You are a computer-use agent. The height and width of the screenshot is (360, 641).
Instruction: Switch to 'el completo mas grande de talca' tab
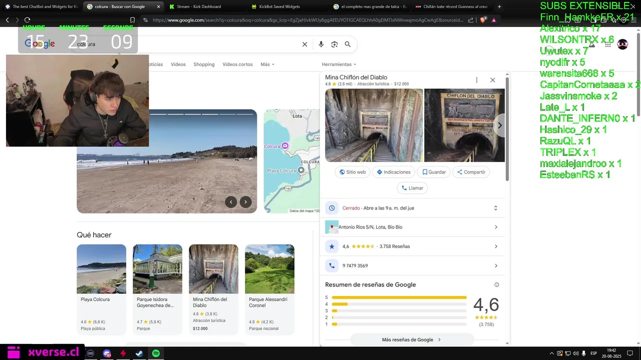[x=370, y=6]
